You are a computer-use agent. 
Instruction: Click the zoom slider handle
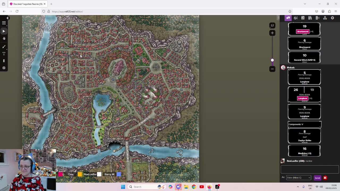[272, 60]
